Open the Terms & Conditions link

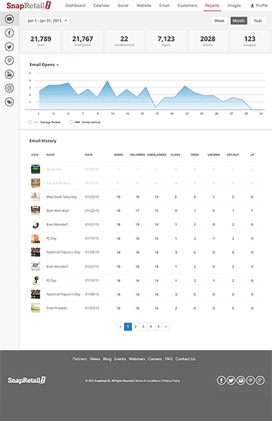point(148,381)
